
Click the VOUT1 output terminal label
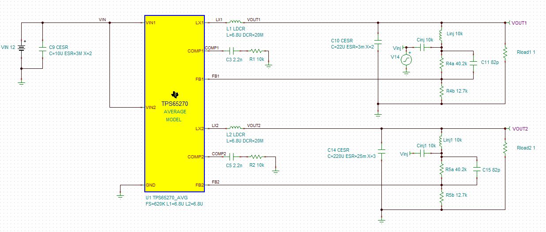(519, 22)
